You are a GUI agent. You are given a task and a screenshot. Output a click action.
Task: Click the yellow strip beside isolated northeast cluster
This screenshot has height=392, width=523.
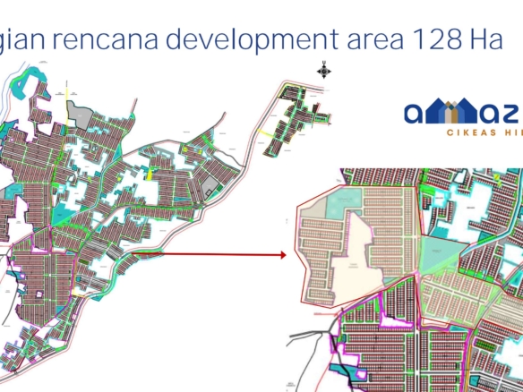click(x=265, y=133)
